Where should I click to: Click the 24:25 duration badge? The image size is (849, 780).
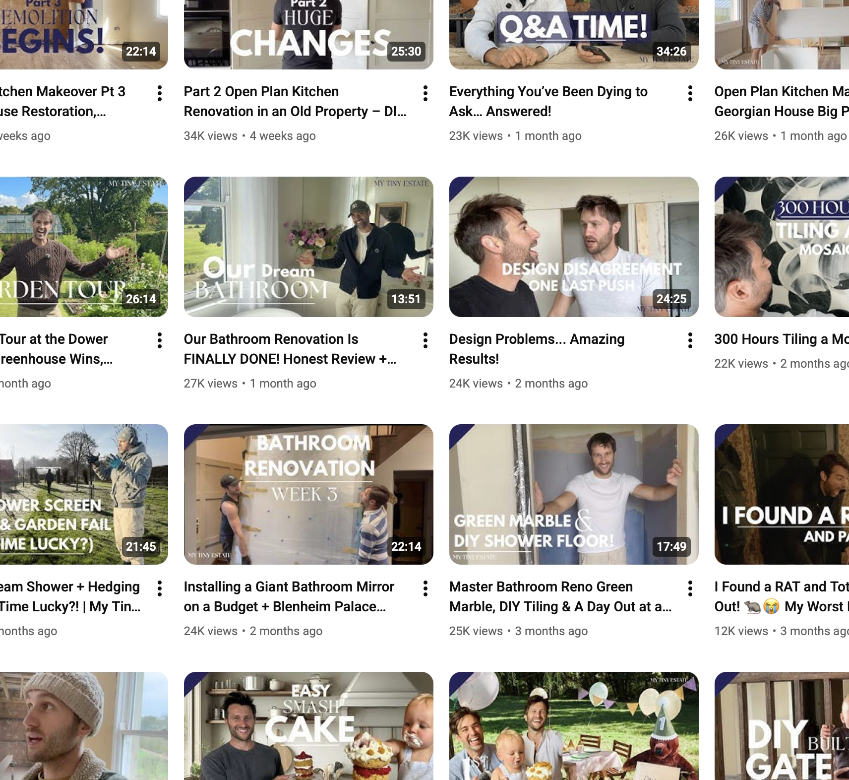671,299
